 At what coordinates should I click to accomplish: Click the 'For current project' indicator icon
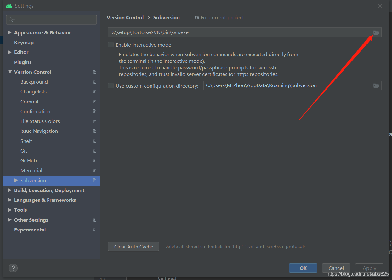tap(197, 17)
